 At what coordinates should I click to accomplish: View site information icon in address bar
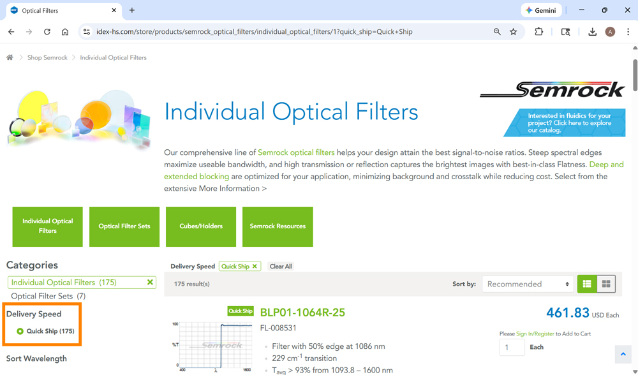[x=86, y=32]
